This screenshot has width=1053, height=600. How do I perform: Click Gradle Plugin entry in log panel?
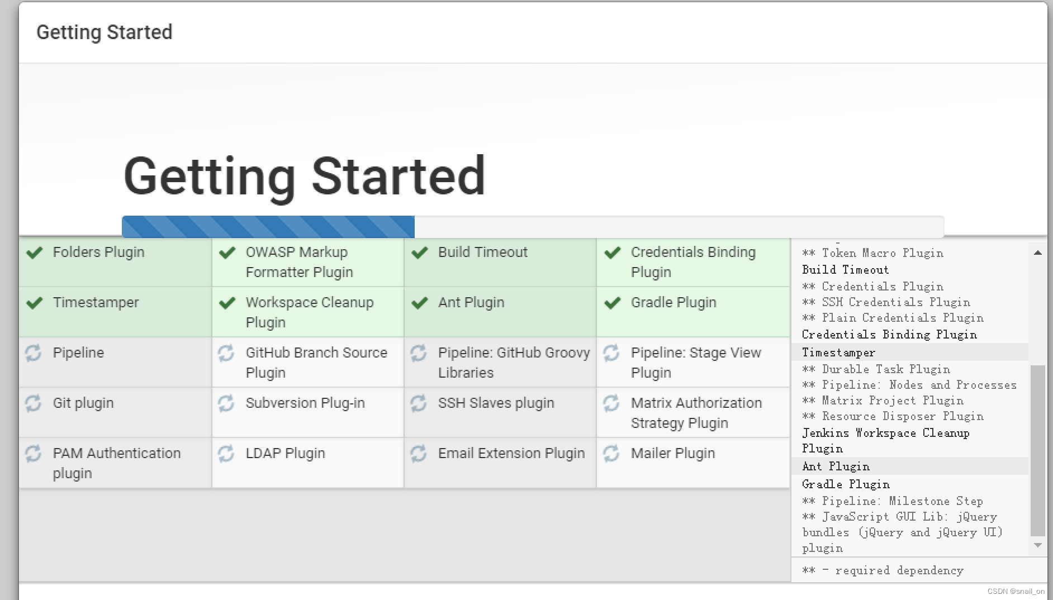click(846, 484)
